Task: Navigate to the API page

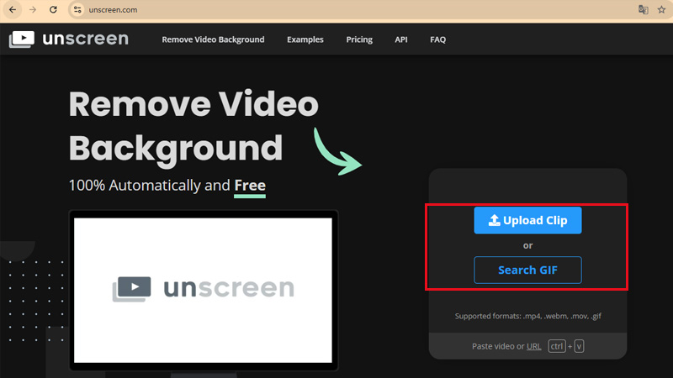Action: pyautogui.click(x=401, y=39)
